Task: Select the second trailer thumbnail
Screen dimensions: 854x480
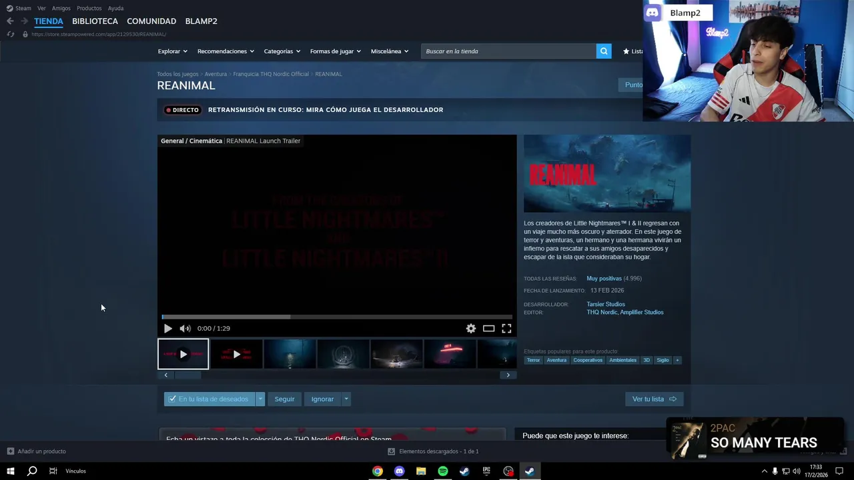Action: (236, 354)
